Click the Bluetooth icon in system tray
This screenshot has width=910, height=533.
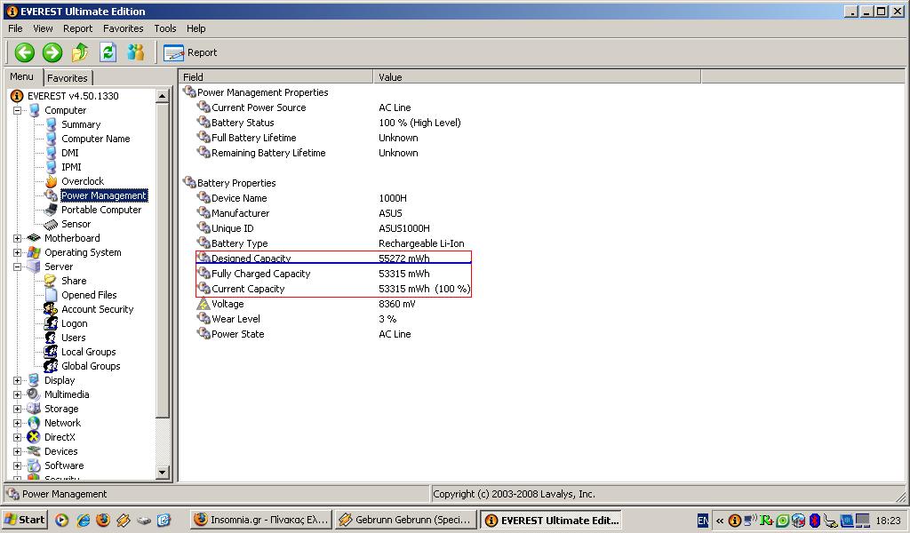[814, 521]
